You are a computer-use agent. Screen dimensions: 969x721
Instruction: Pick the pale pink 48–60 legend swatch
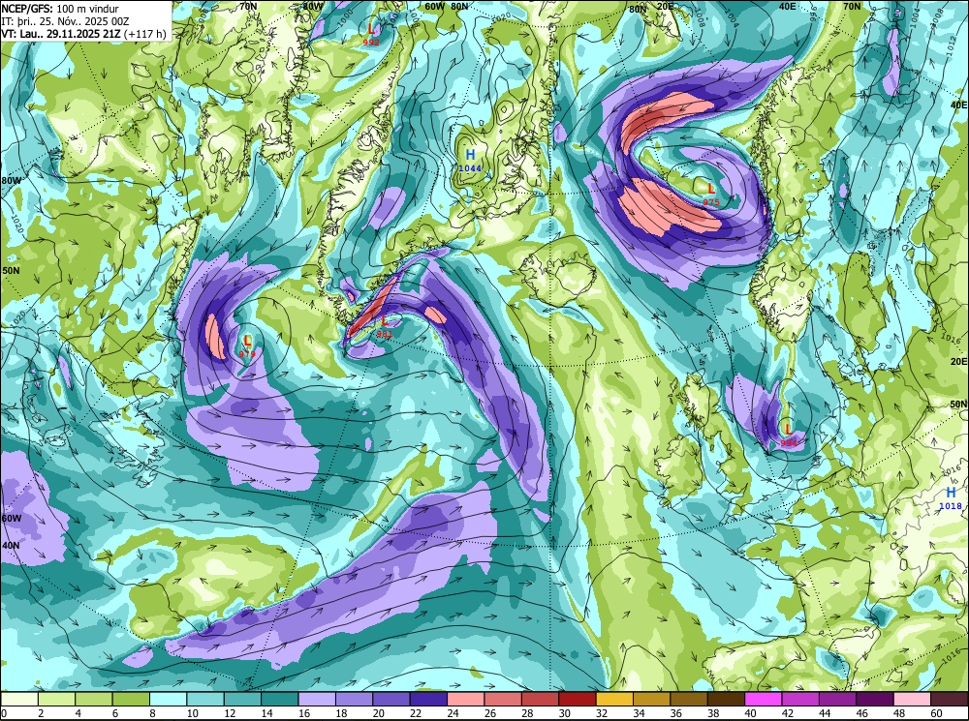click(912, 699)
